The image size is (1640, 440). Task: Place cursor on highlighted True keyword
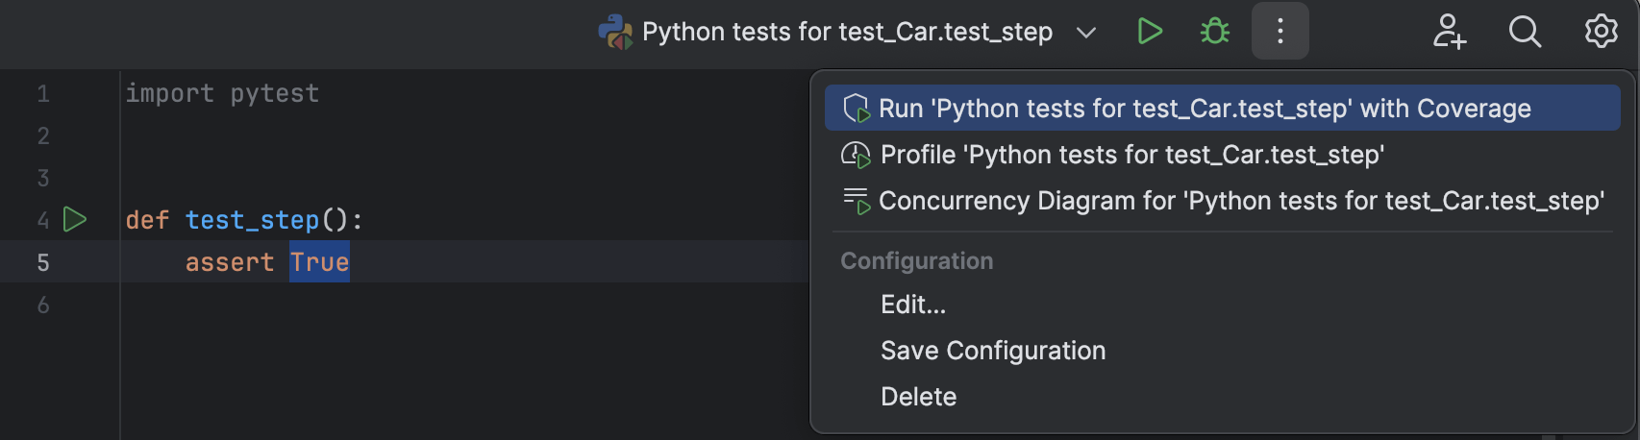(x=319, y=262)
